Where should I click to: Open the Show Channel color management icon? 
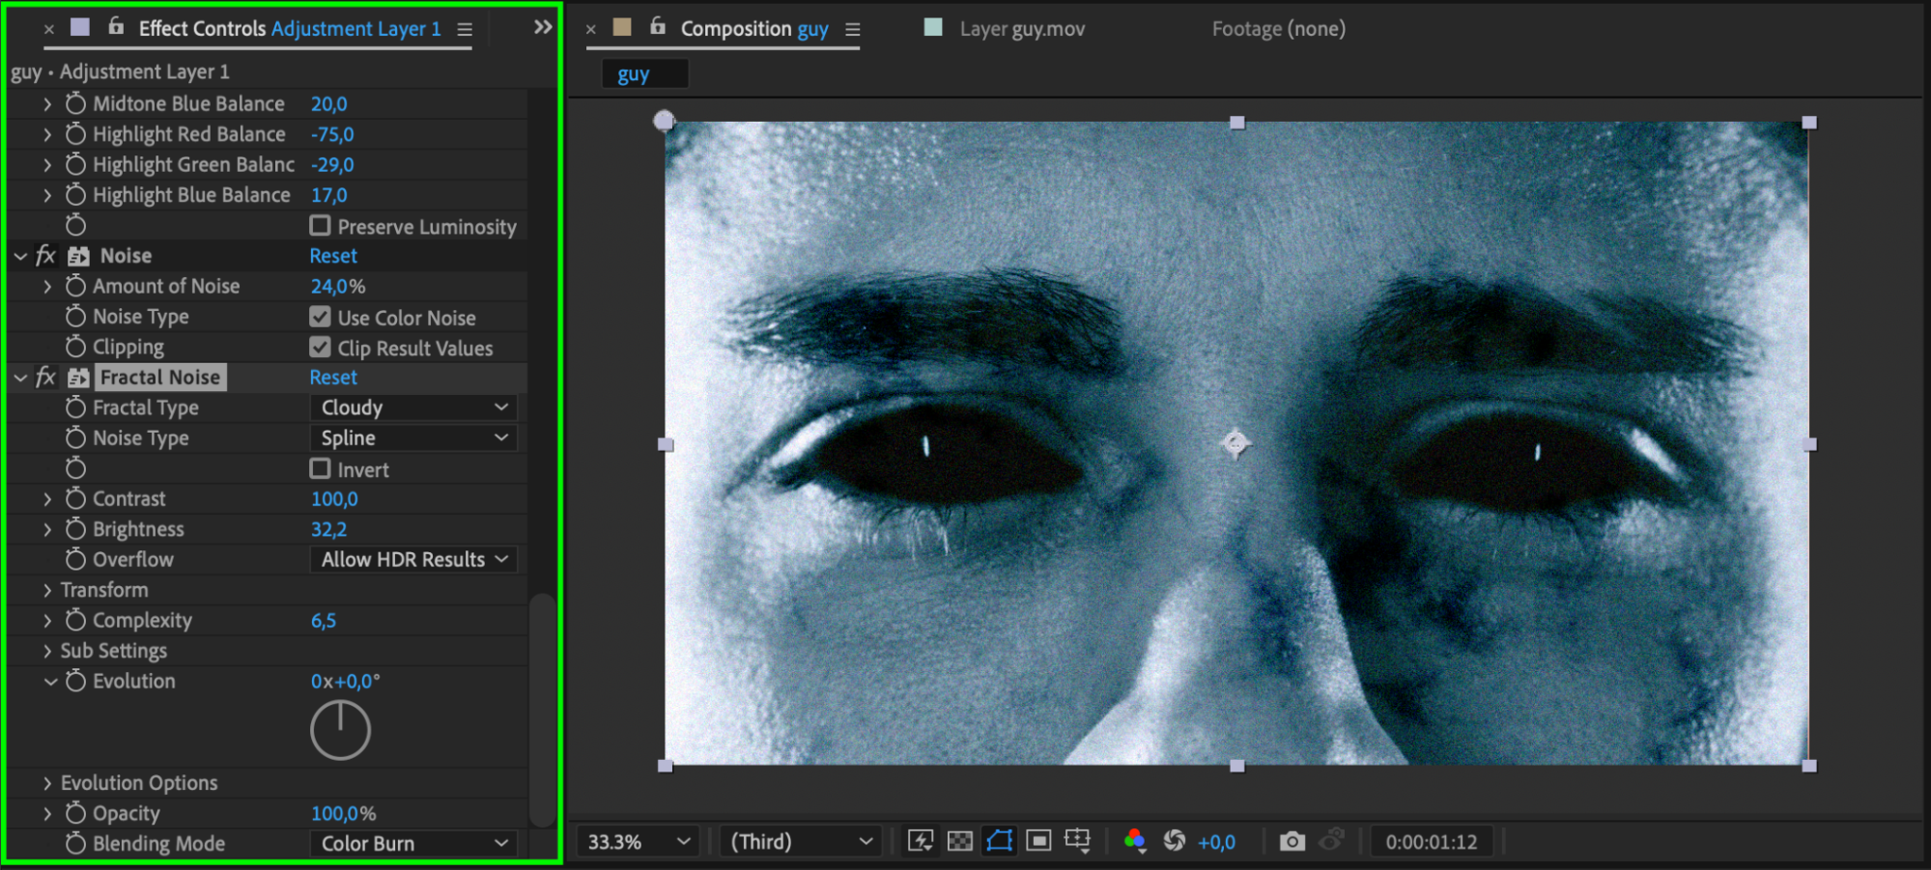(1135, 841)
